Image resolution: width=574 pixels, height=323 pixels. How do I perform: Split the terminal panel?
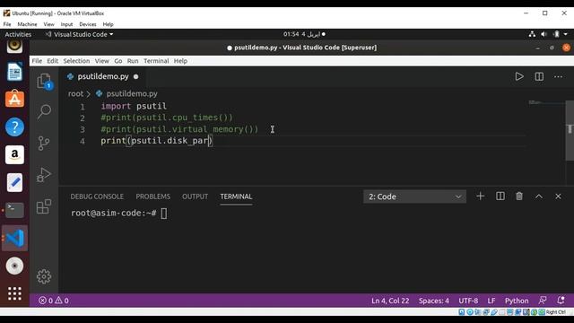500,196
